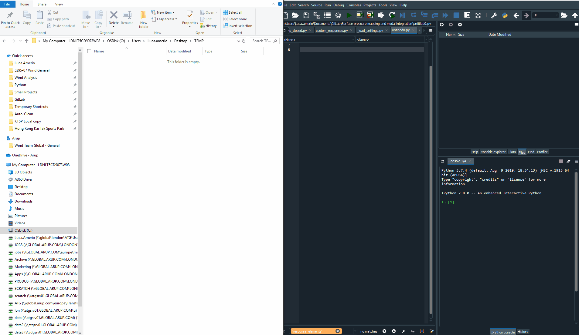Click Debug file icon in Spyder
Image resolution: width=579 pixels, height=335 pixels.
coord(402,15)
